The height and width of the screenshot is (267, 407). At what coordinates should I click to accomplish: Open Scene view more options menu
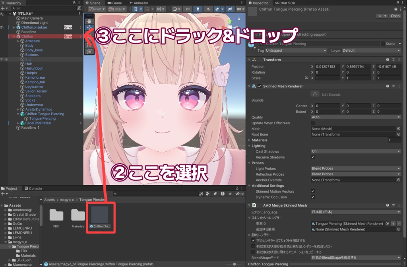[x=242, y=3]
